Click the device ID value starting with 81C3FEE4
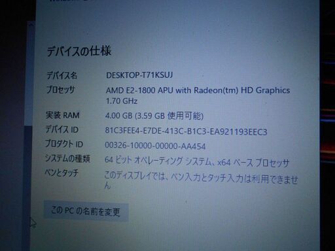 pos(186,131)
